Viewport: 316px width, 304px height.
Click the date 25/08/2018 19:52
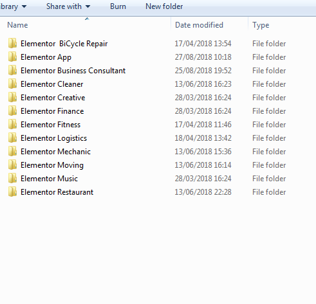coord(203,71)
